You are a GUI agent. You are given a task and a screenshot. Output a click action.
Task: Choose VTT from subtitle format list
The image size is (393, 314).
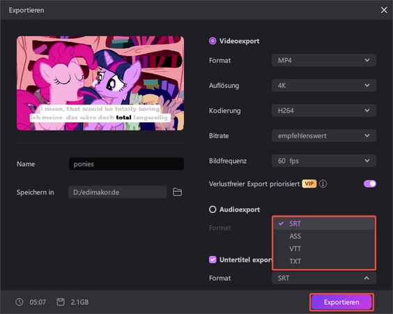(324, 248)
